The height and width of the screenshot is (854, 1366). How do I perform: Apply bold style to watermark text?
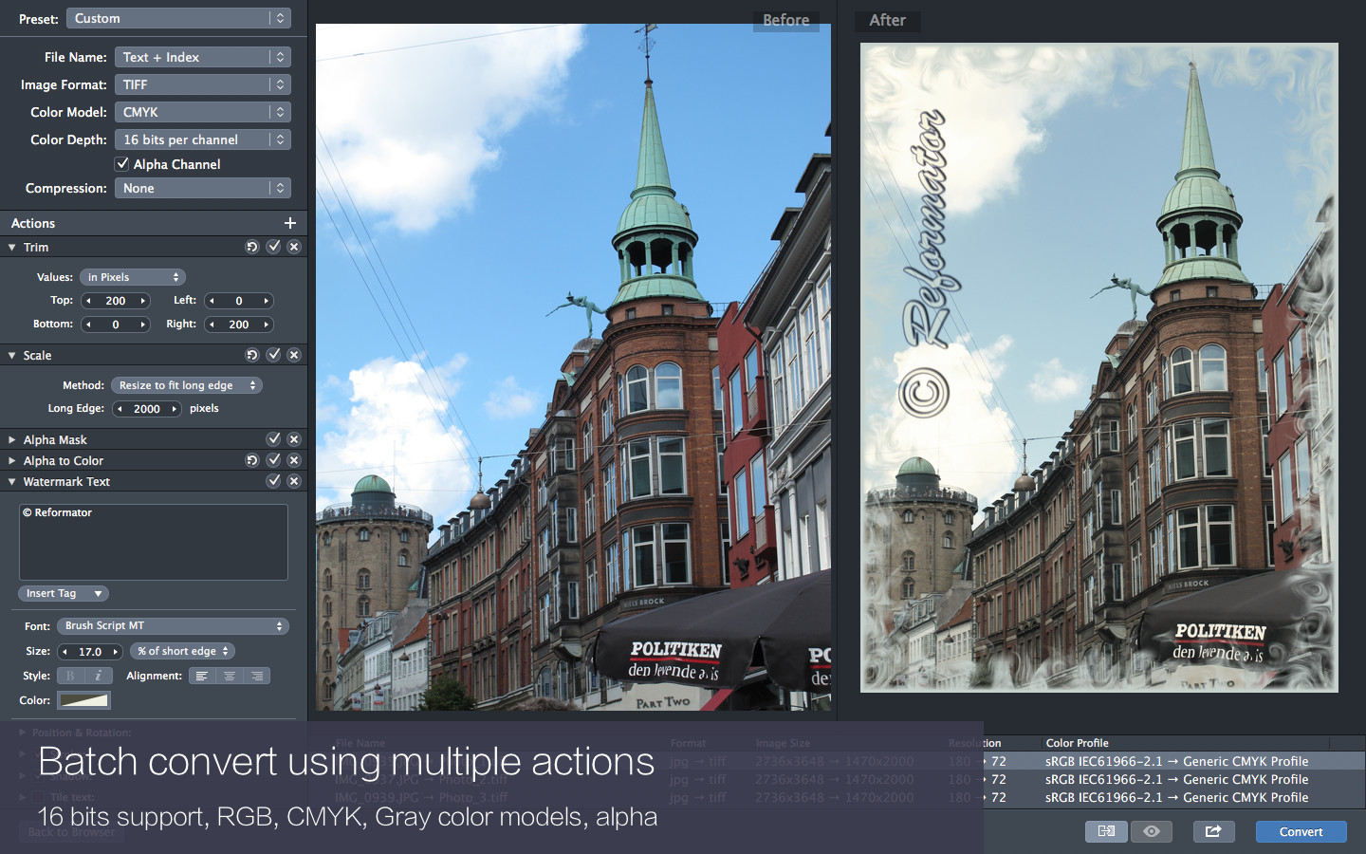(x=70, y=676)
